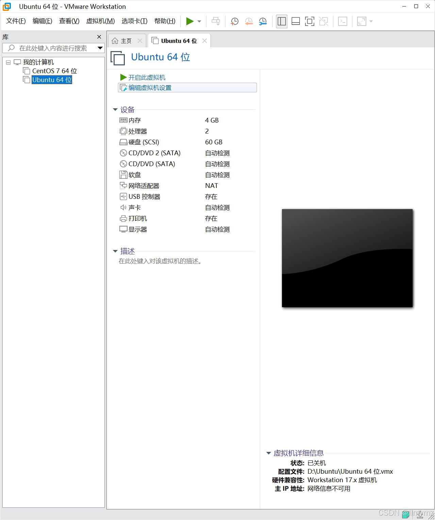Click Workstation 17.x 虚拟机 compatibility text
The width and height of the screenshot is (435, 520).
point(342,480)
